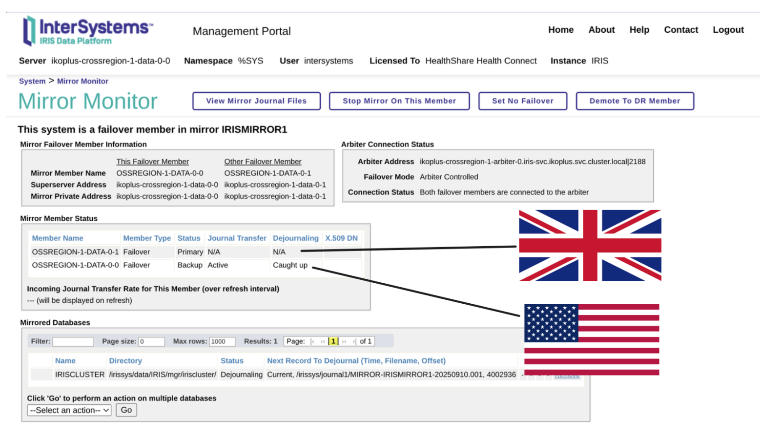
Task: Click the Status header in Mirrored Databases
Action: (x=232, y=361)
